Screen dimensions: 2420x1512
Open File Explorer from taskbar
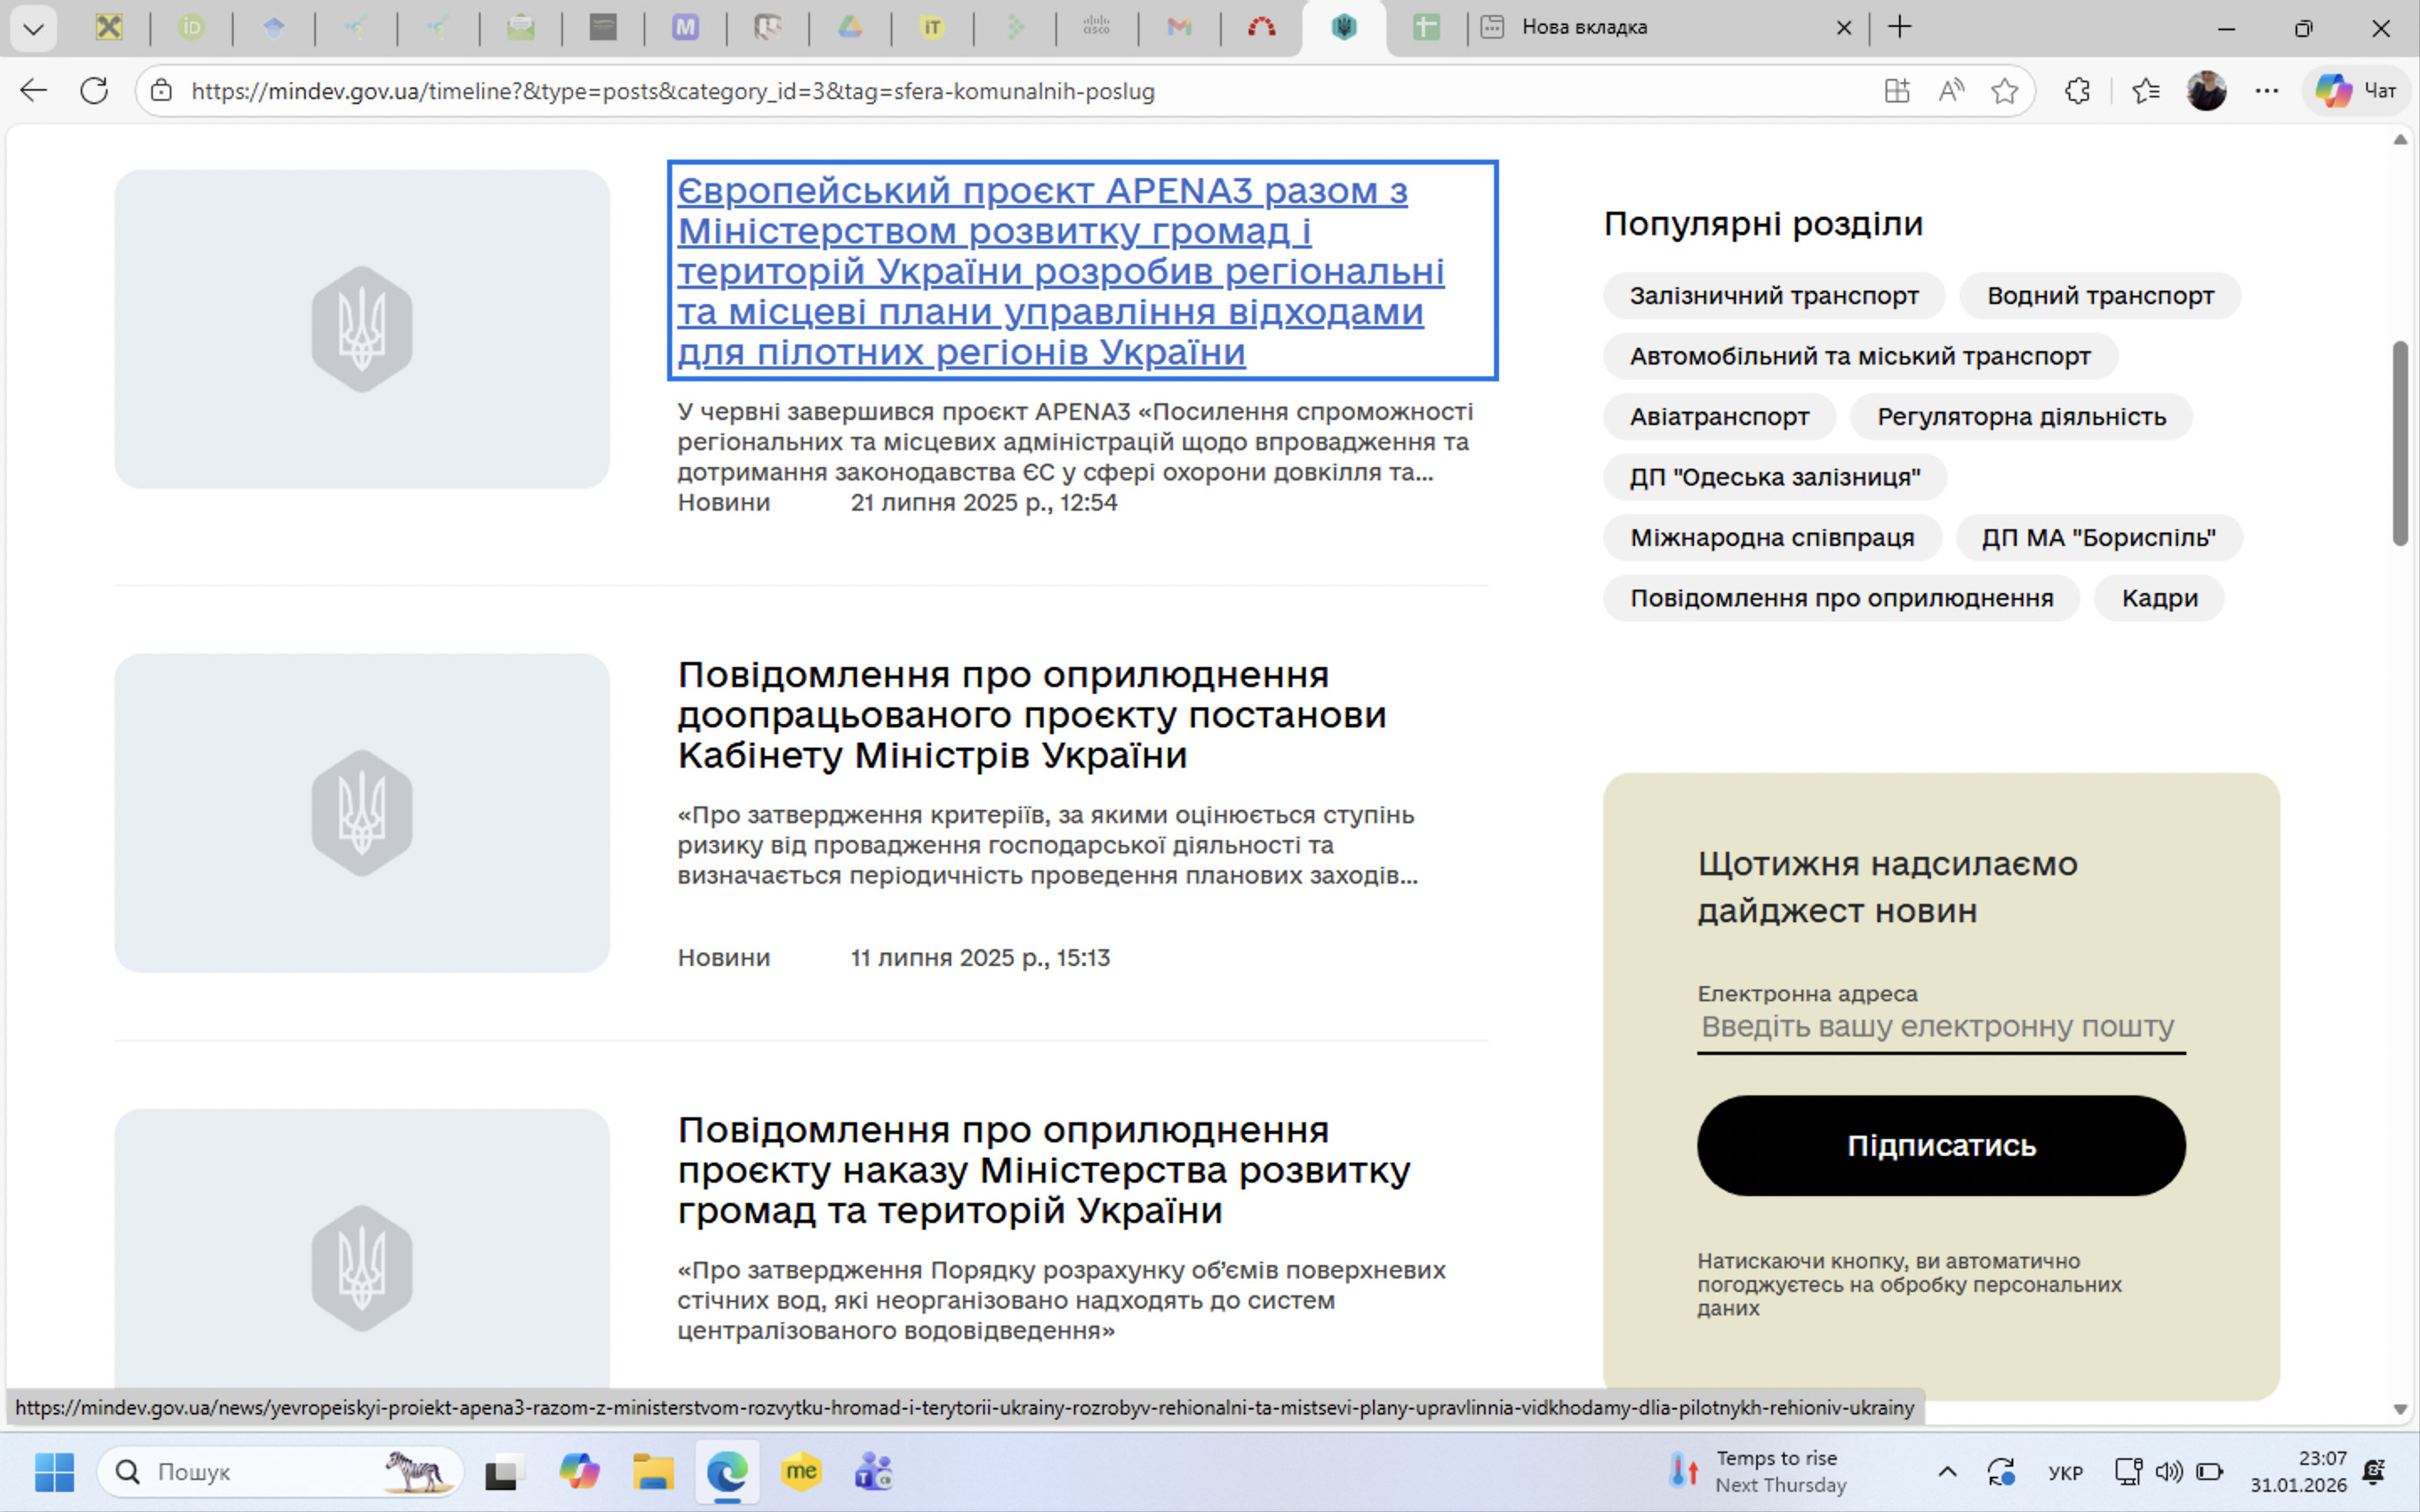(x=653, y=1472)
